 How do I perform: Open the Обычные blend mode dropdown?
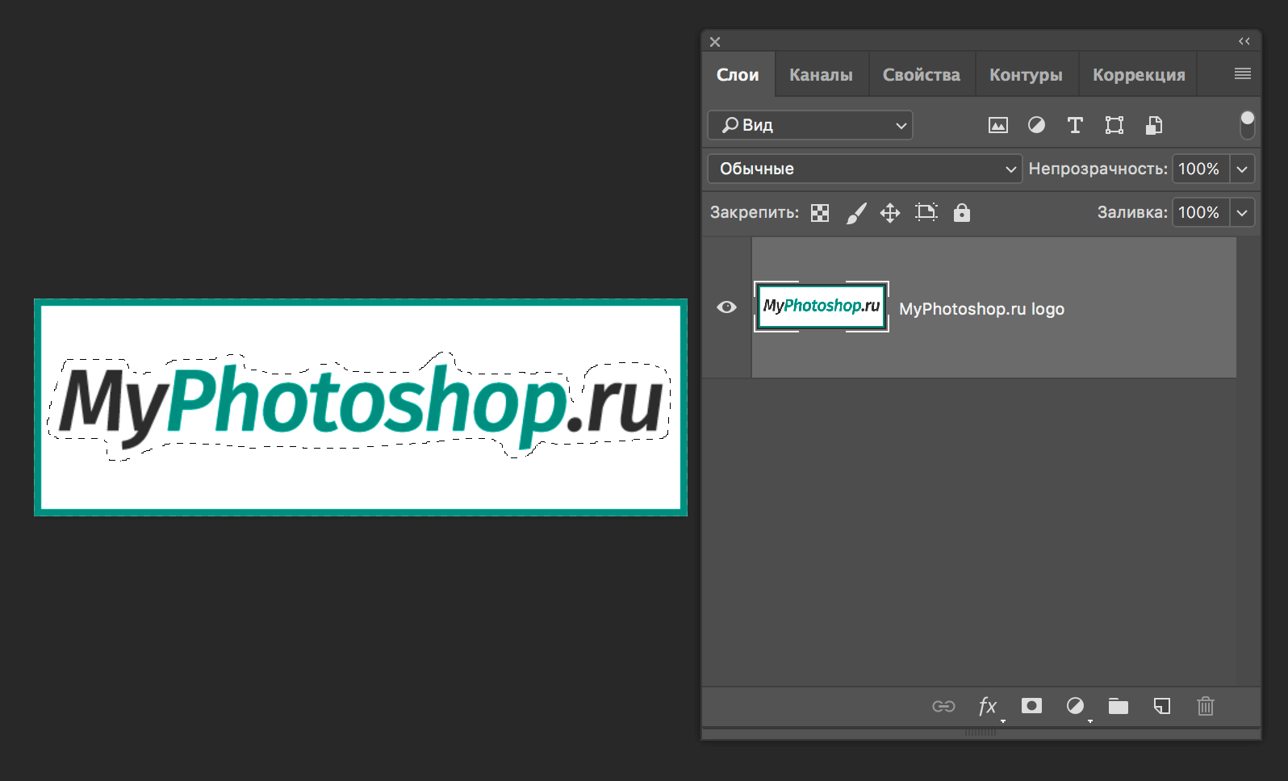(x=864, y=169)
